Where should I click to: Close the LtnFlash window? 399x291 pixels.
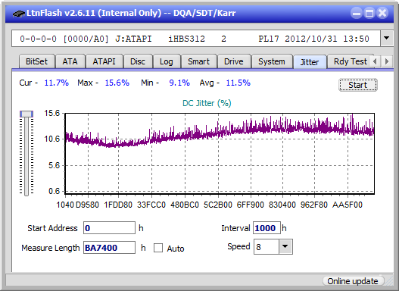(x=382, y=13)
